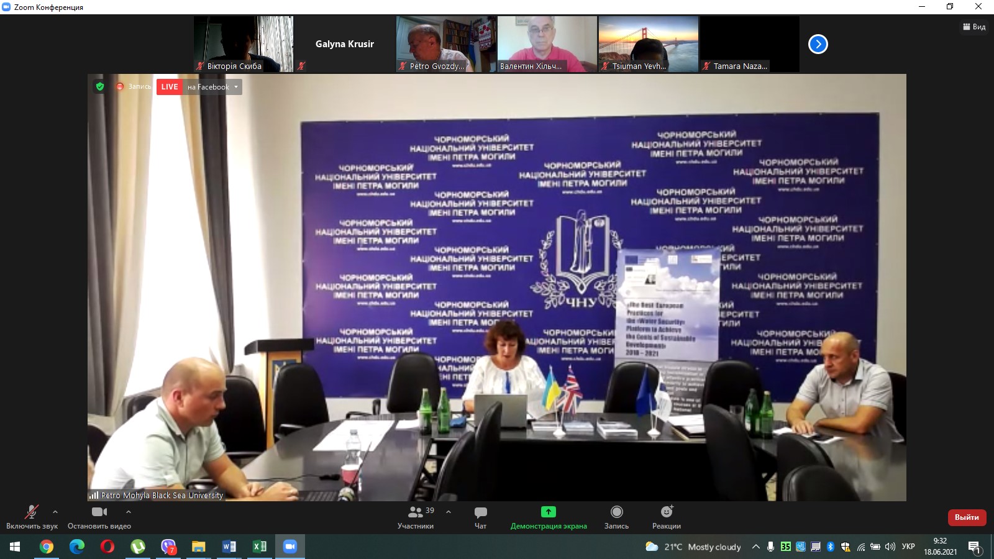Click Zoom Конференция window title icon
994x559 pixels.
click(x=6, y=7)
